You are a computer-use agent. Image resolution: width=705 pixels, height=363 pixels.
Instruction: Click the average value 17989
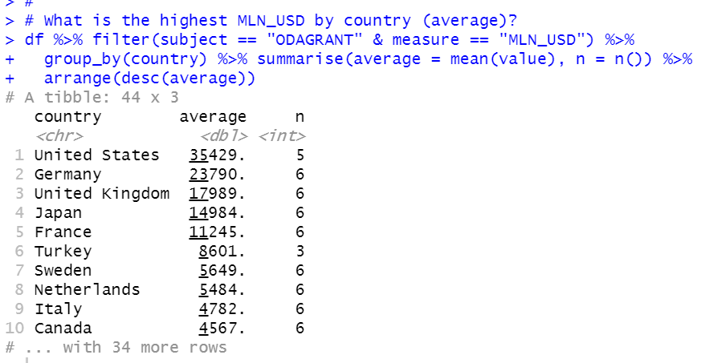tap(217, 194)
